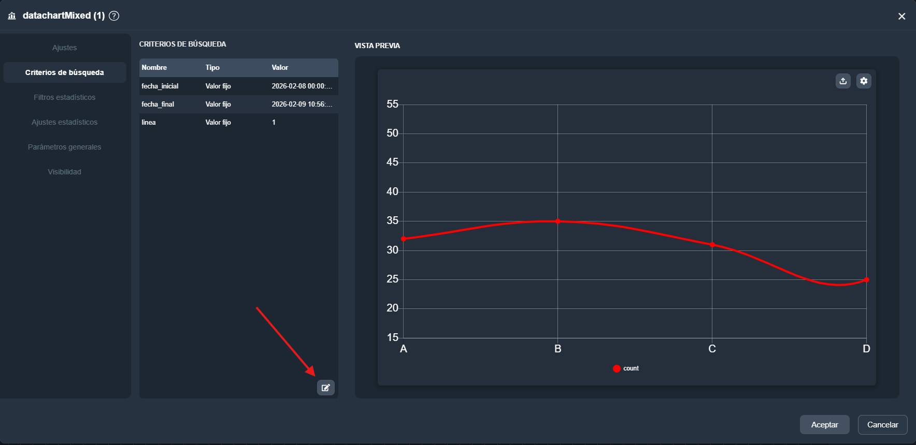
Task: Click the chart export upload icon
Action: click(x=843, y=81)
